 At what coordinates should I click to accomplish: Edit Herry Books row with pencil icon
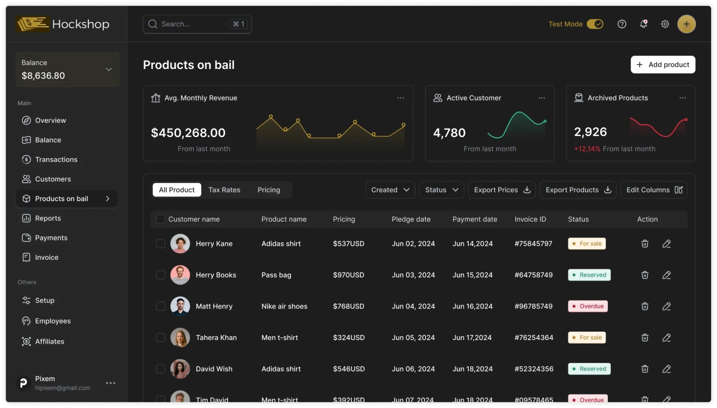[x=667, y=275]
